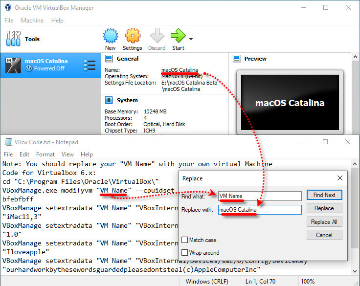Viewport: 360px width, 286px height.
Task: Click the Replace All button
Action: point(324,222)
